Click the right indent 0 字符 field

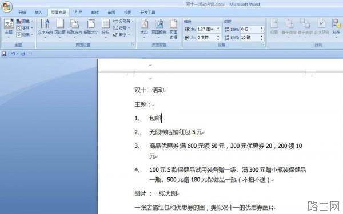coord(206,38)
